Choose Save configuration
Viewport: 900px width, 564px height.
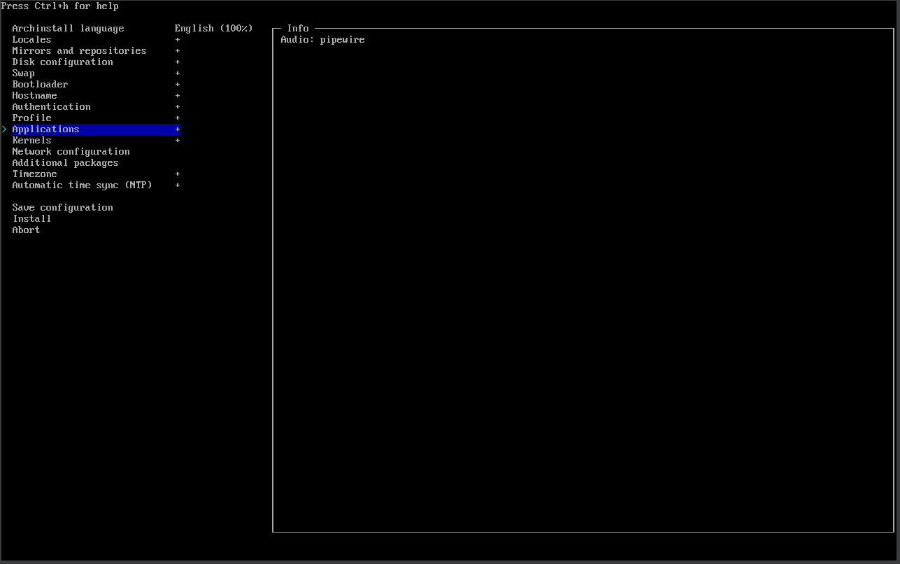[62, 208]
